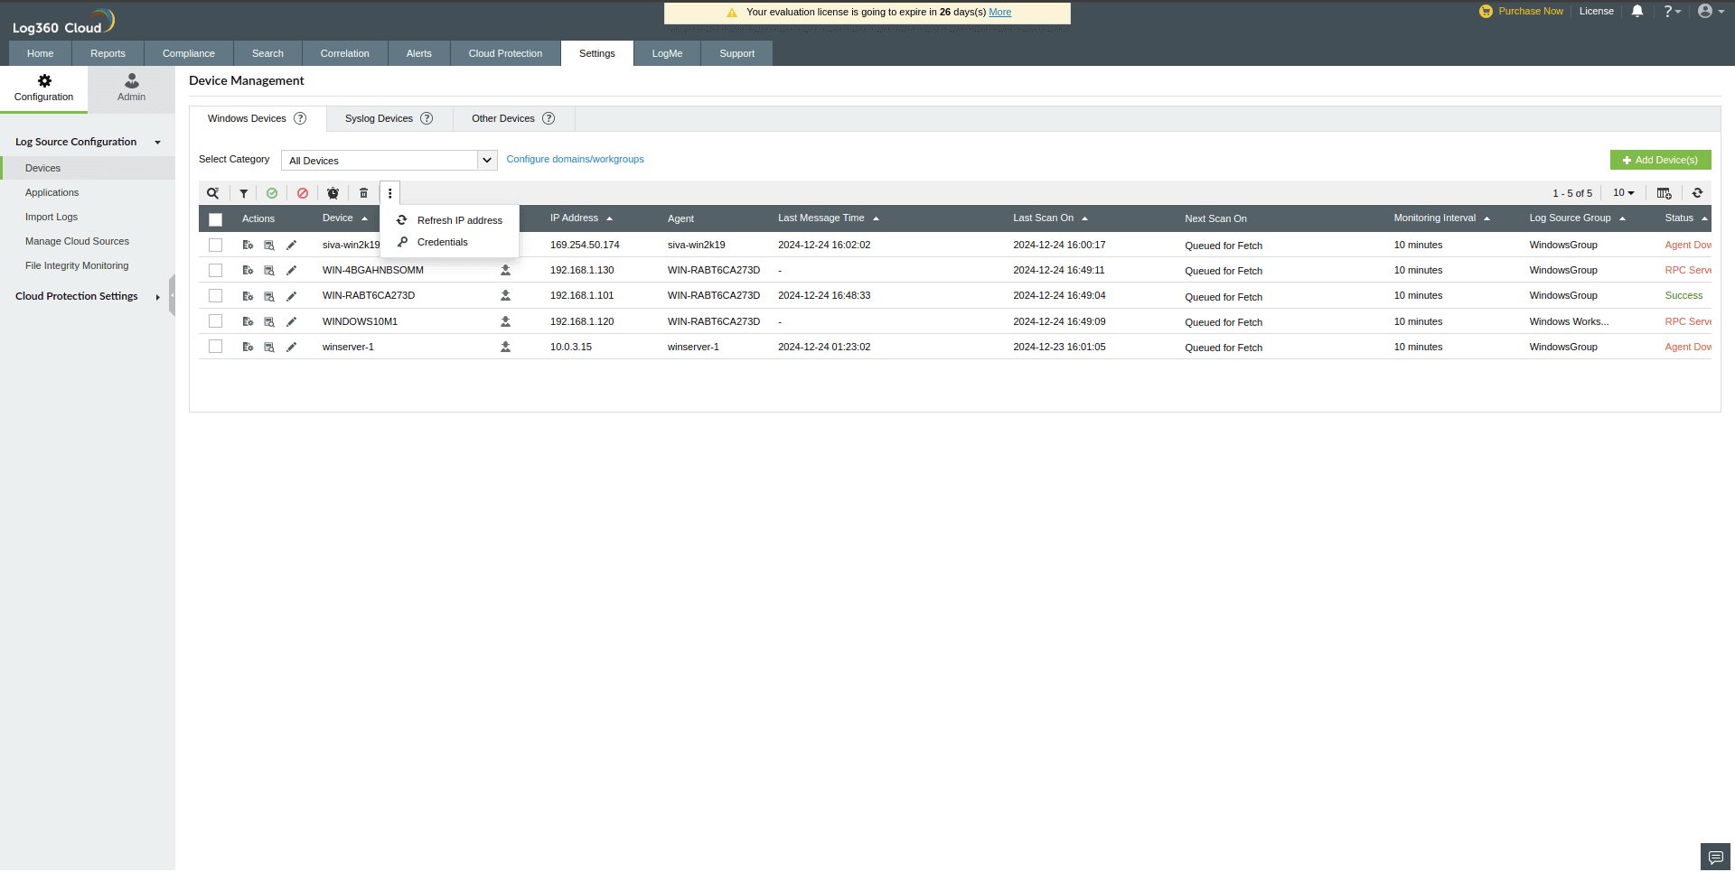Open the Select Category All Devices dropdown
Image resolution: width=1735 pixels, height=872 pixels.
[x=389, y=160]
